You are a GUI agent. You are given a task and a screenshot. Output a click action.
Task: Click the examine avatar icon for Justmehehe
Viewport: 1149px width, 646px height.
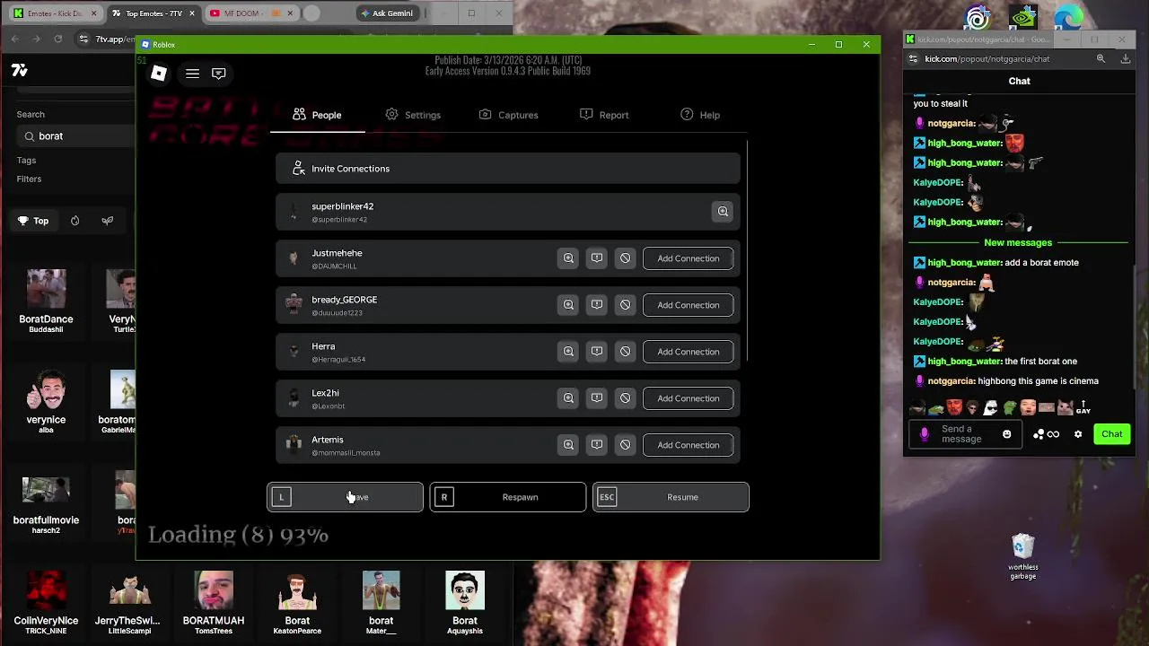pyautogui.click(x=568, y=258)
